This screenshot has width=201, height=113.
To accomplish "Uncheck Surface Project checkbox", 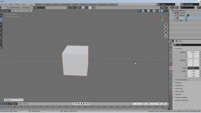I will coord(8,8).
